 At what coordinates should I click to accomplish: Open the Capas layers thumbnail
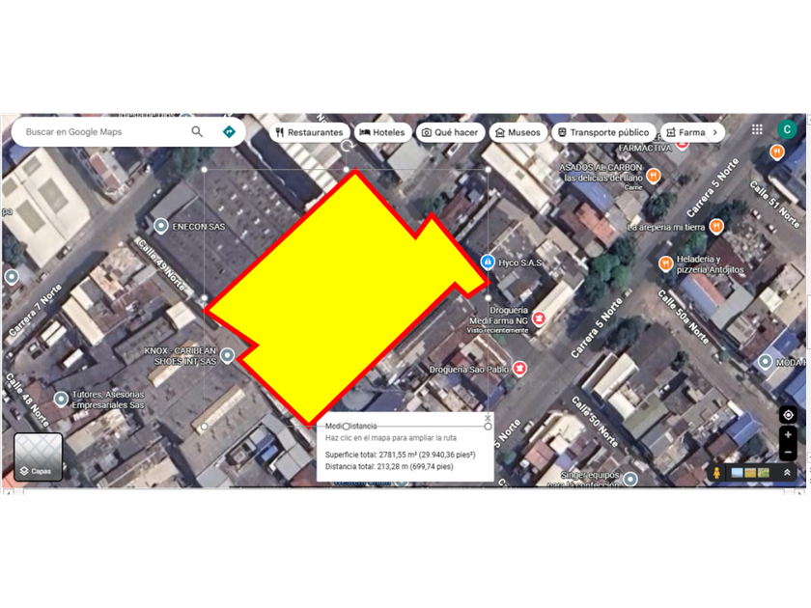[38, 457]
